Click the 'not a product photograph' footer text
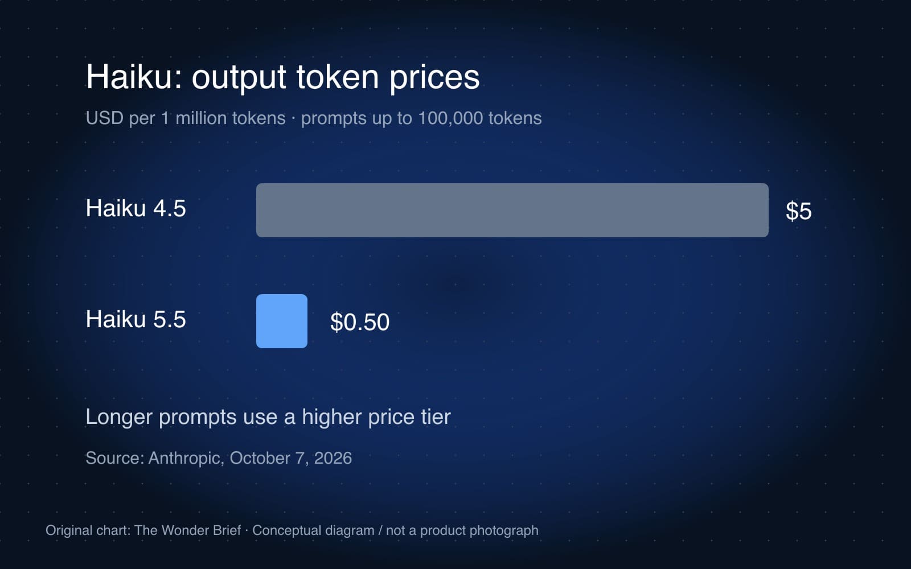911x569 pixels. point(462,530)
